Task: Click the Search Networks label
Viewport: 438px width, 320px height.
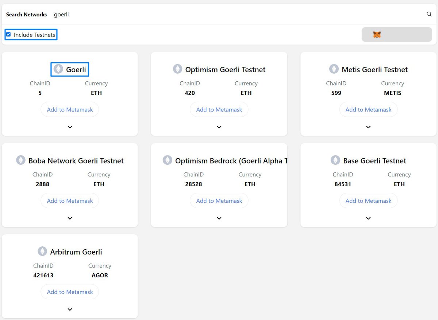Action: (26, 15)
